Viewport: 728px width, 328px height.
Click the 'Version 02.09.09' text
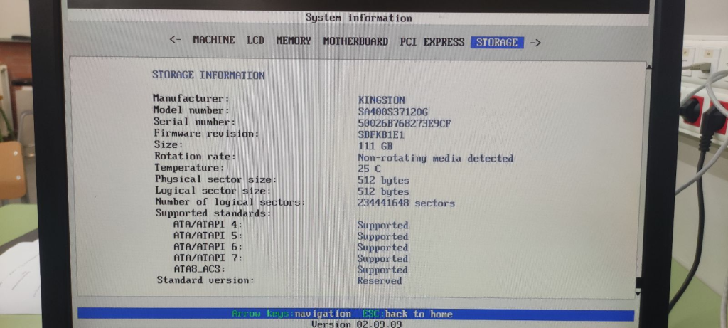point(356,324)
